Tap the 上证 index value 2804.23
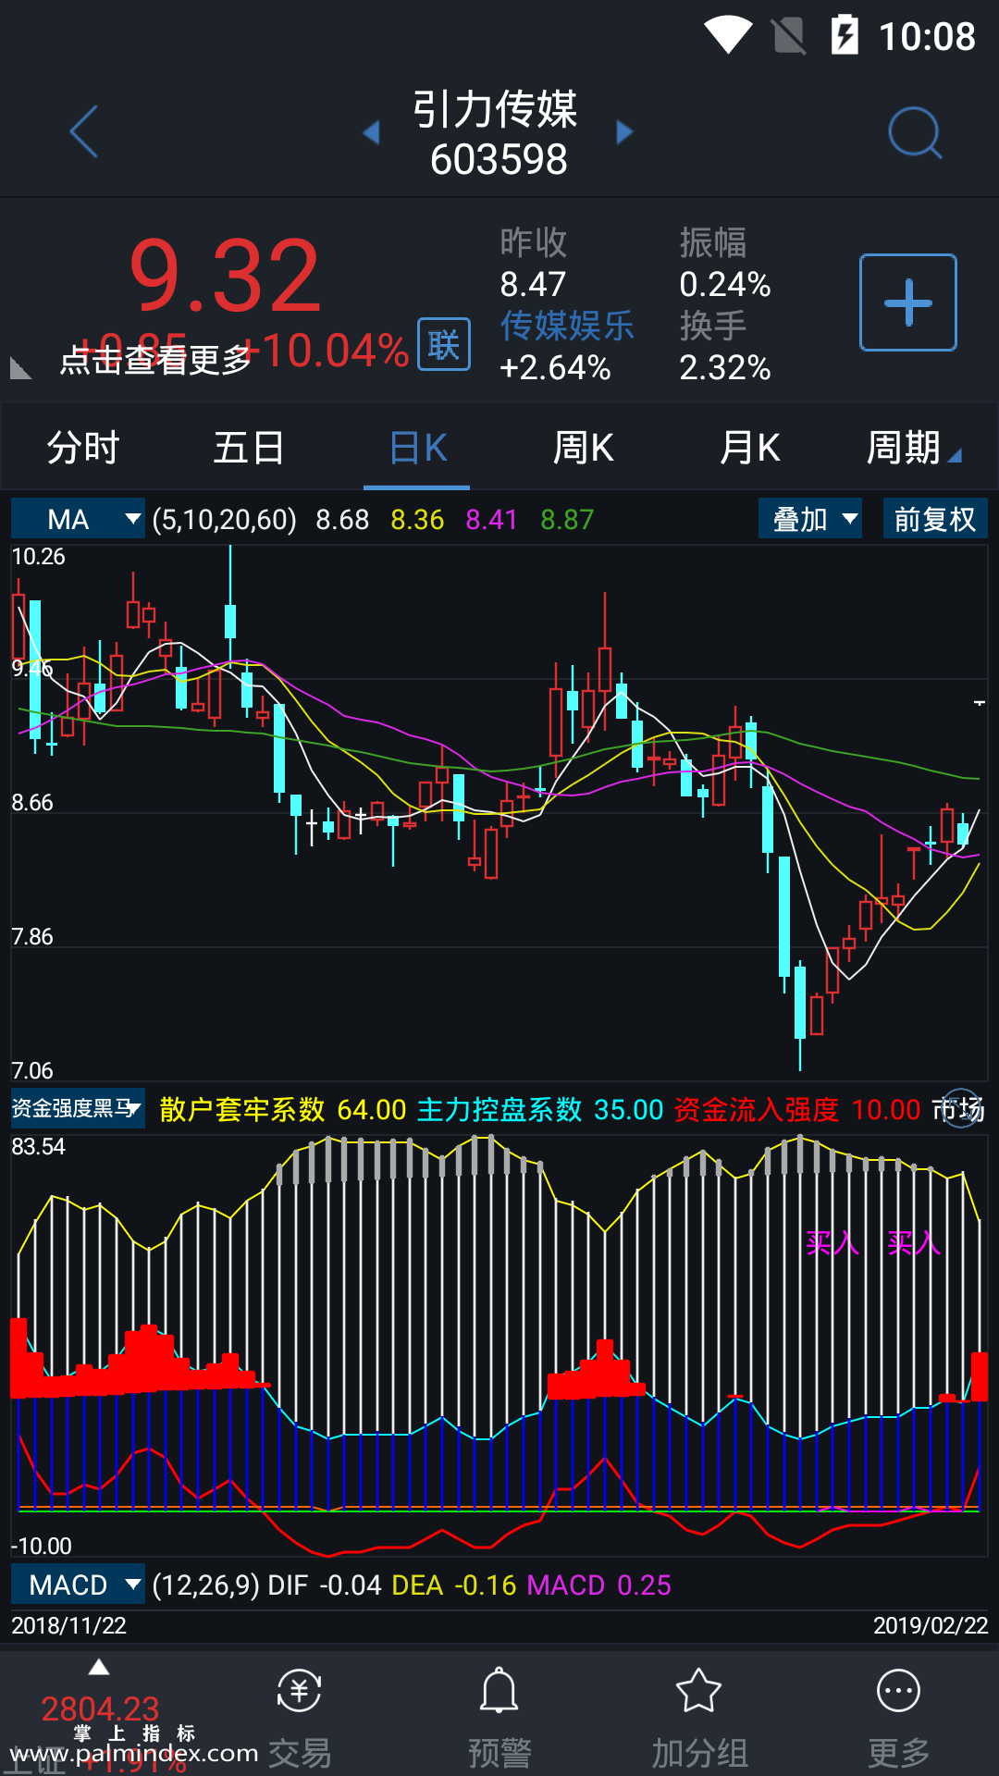The width and height of the screenshot is (999, 1776). (100, 1708)
